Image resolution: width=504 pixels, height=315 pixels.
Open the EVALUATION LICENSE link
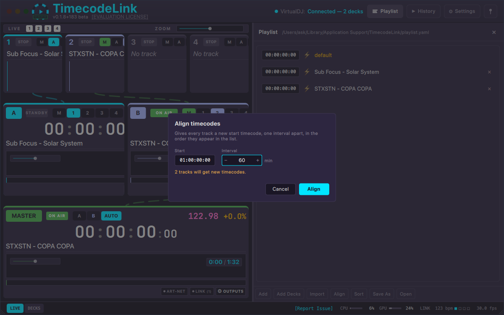120,17
